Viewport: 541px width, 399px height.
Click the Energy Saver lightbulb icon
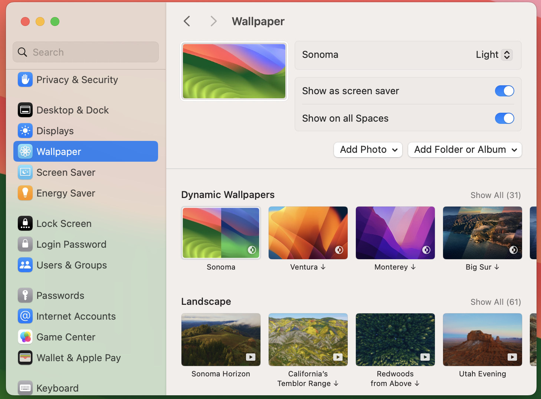(25, 193)
